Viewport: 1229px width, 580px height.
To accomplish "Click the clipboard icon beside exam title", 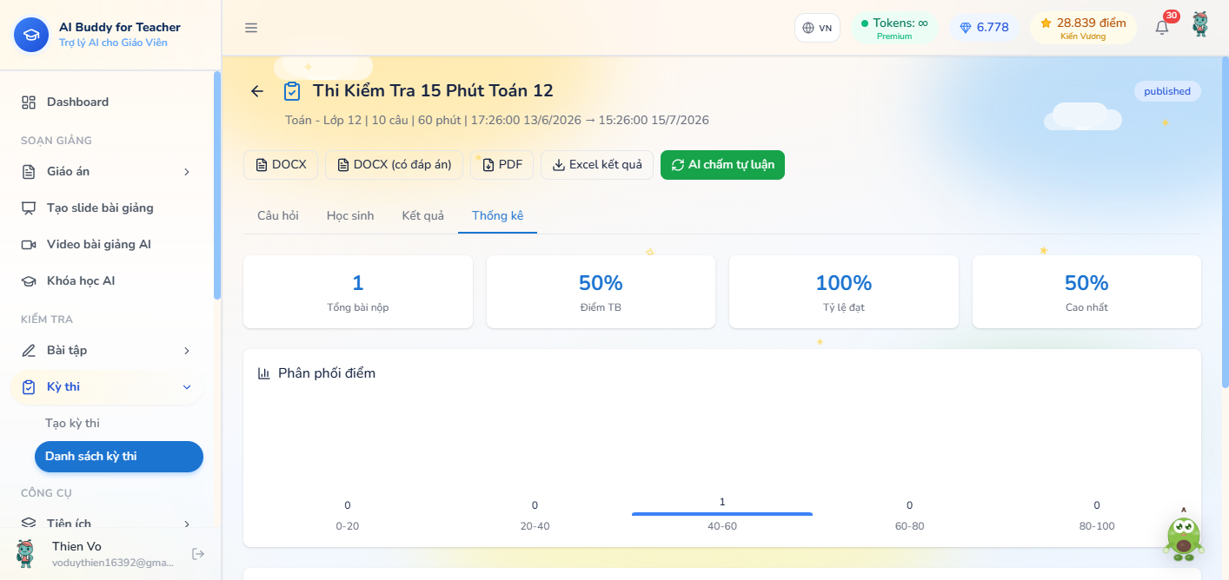I will click(x=292, y=91).
